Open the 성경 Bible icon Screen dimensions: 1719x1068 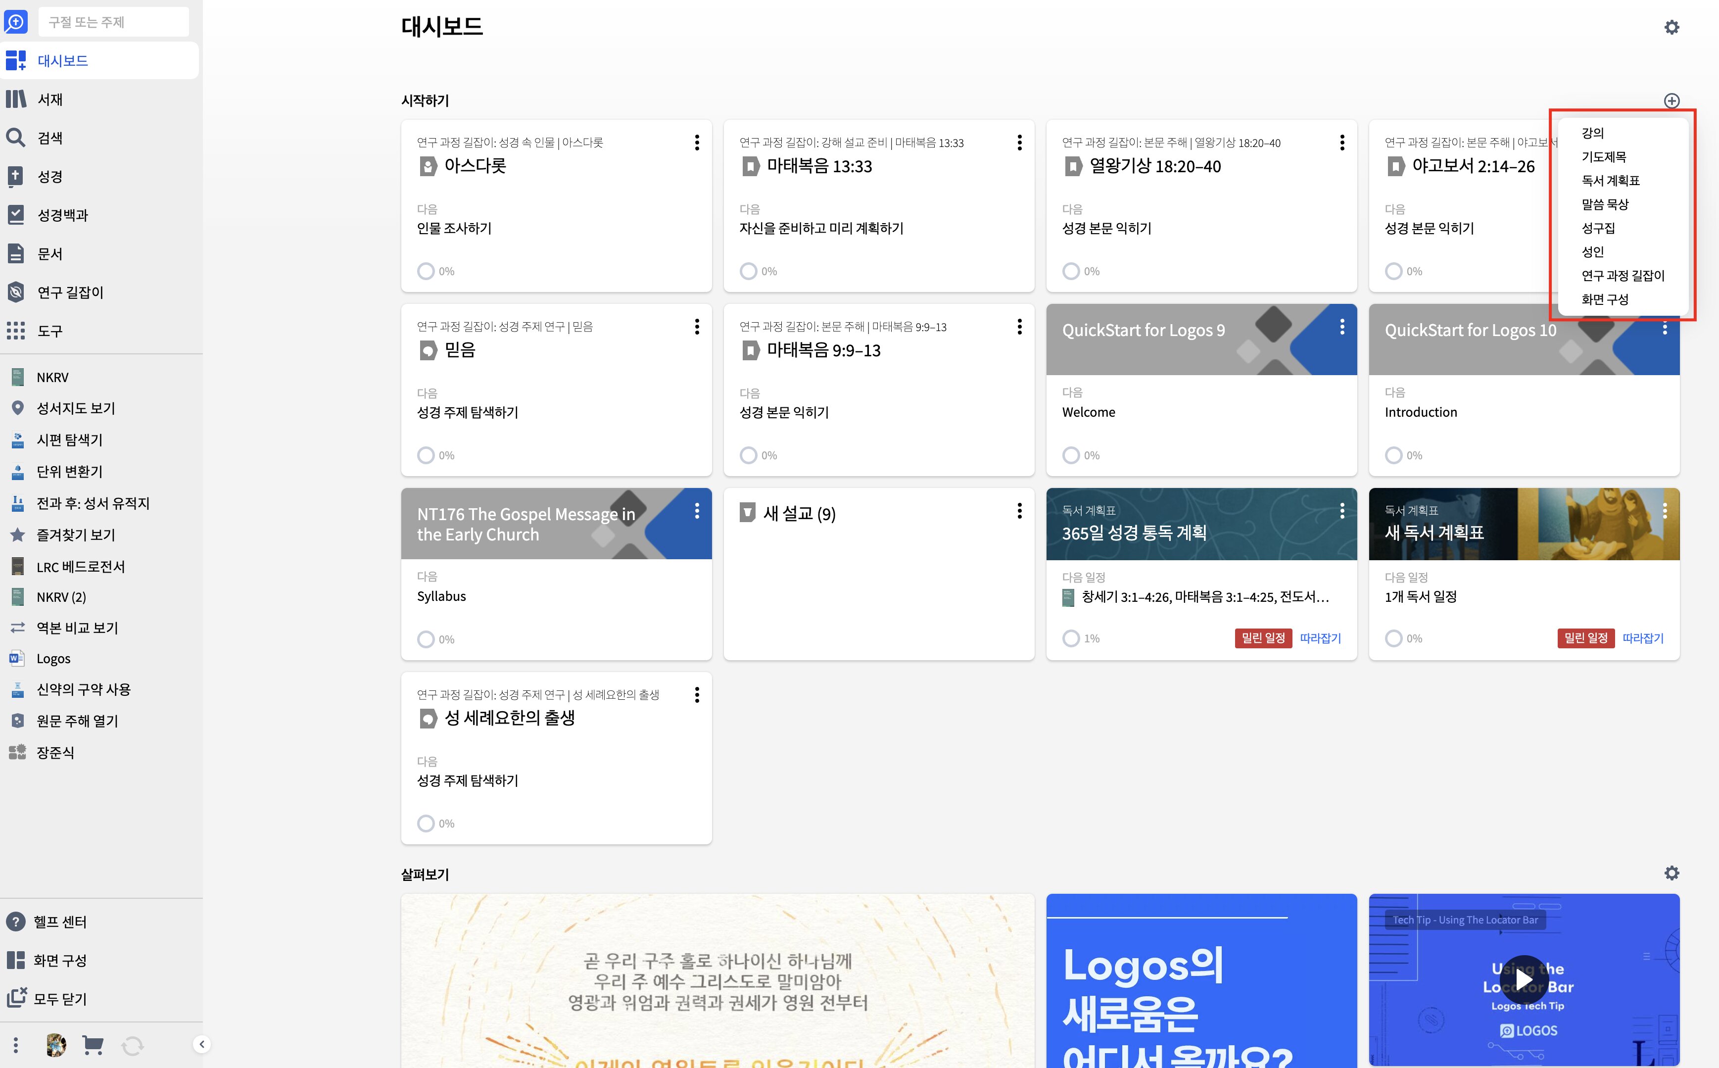[x=15, y=176]
